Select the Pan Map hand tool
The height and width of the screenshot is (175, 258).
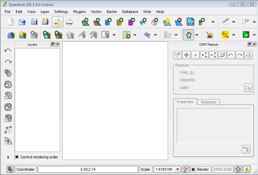click(188, 35)
